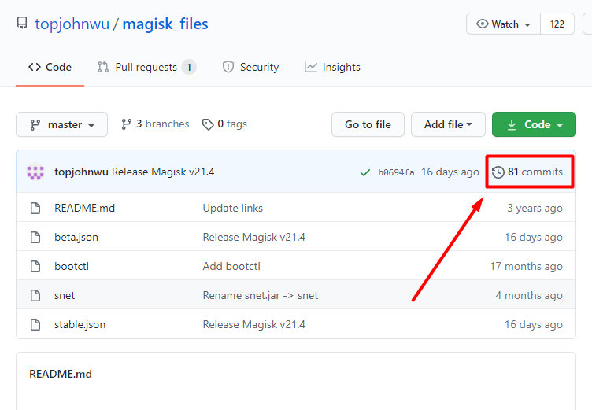The width and height of the screenshot is (592, 410).
Task: Go to the Insights tab
Action: pyautogui.click(x=332, y=68)
